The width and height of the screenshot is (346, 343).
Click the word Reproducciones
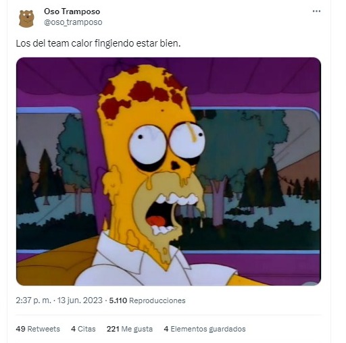click(x=157, y=300)
